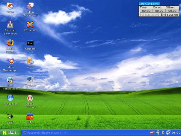Open the volume speaker tray icon
Image resolution: width=181 pixels, height=136 pixels.
tap(157, 132)
